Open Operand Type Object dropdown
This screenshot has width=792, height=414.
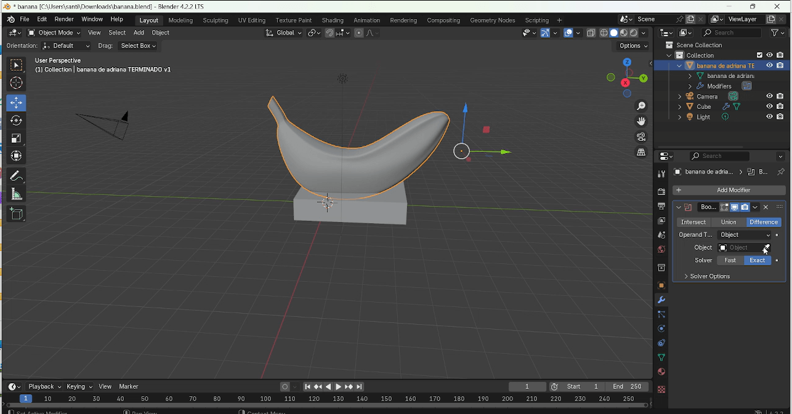[744, 235]
